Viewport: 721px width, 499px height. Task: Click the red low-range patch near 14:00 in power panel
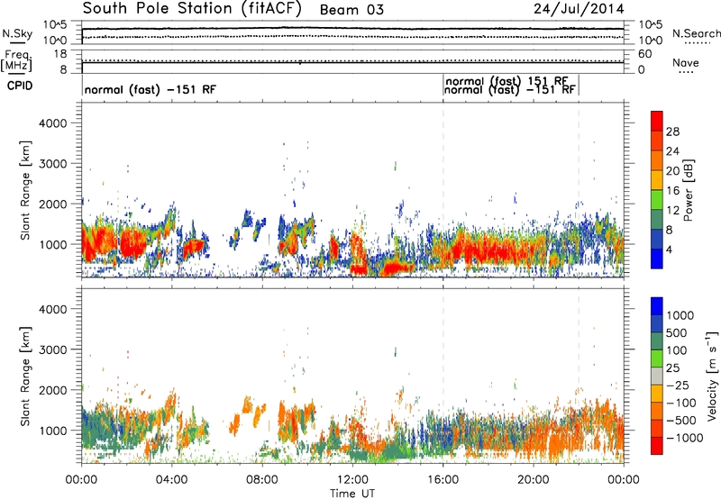398,268
